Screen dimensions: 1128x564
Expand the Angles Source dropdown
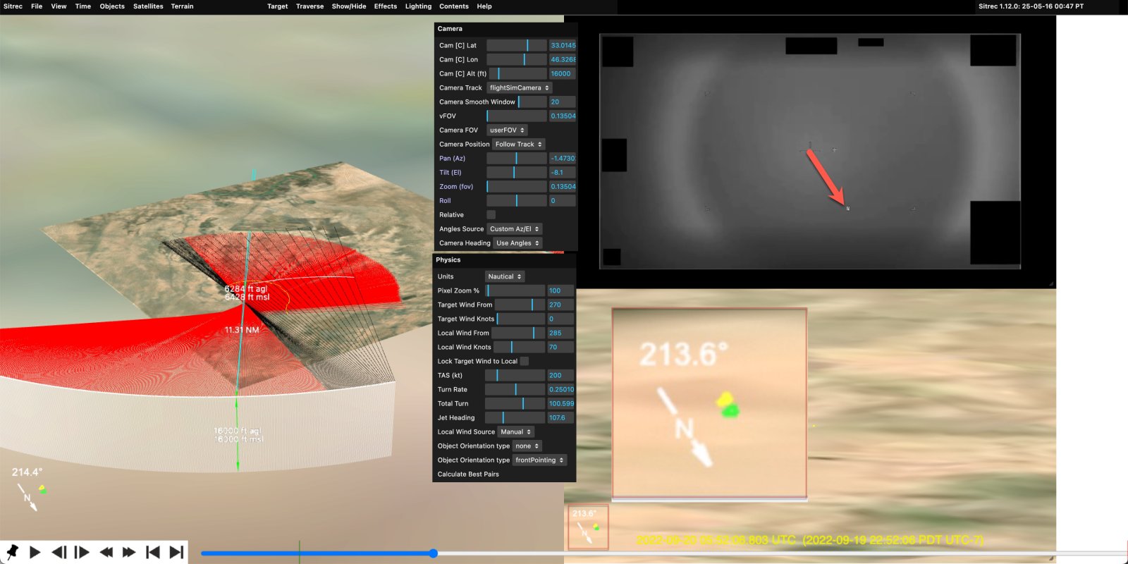pyautogui.click(x=514, y=229)
